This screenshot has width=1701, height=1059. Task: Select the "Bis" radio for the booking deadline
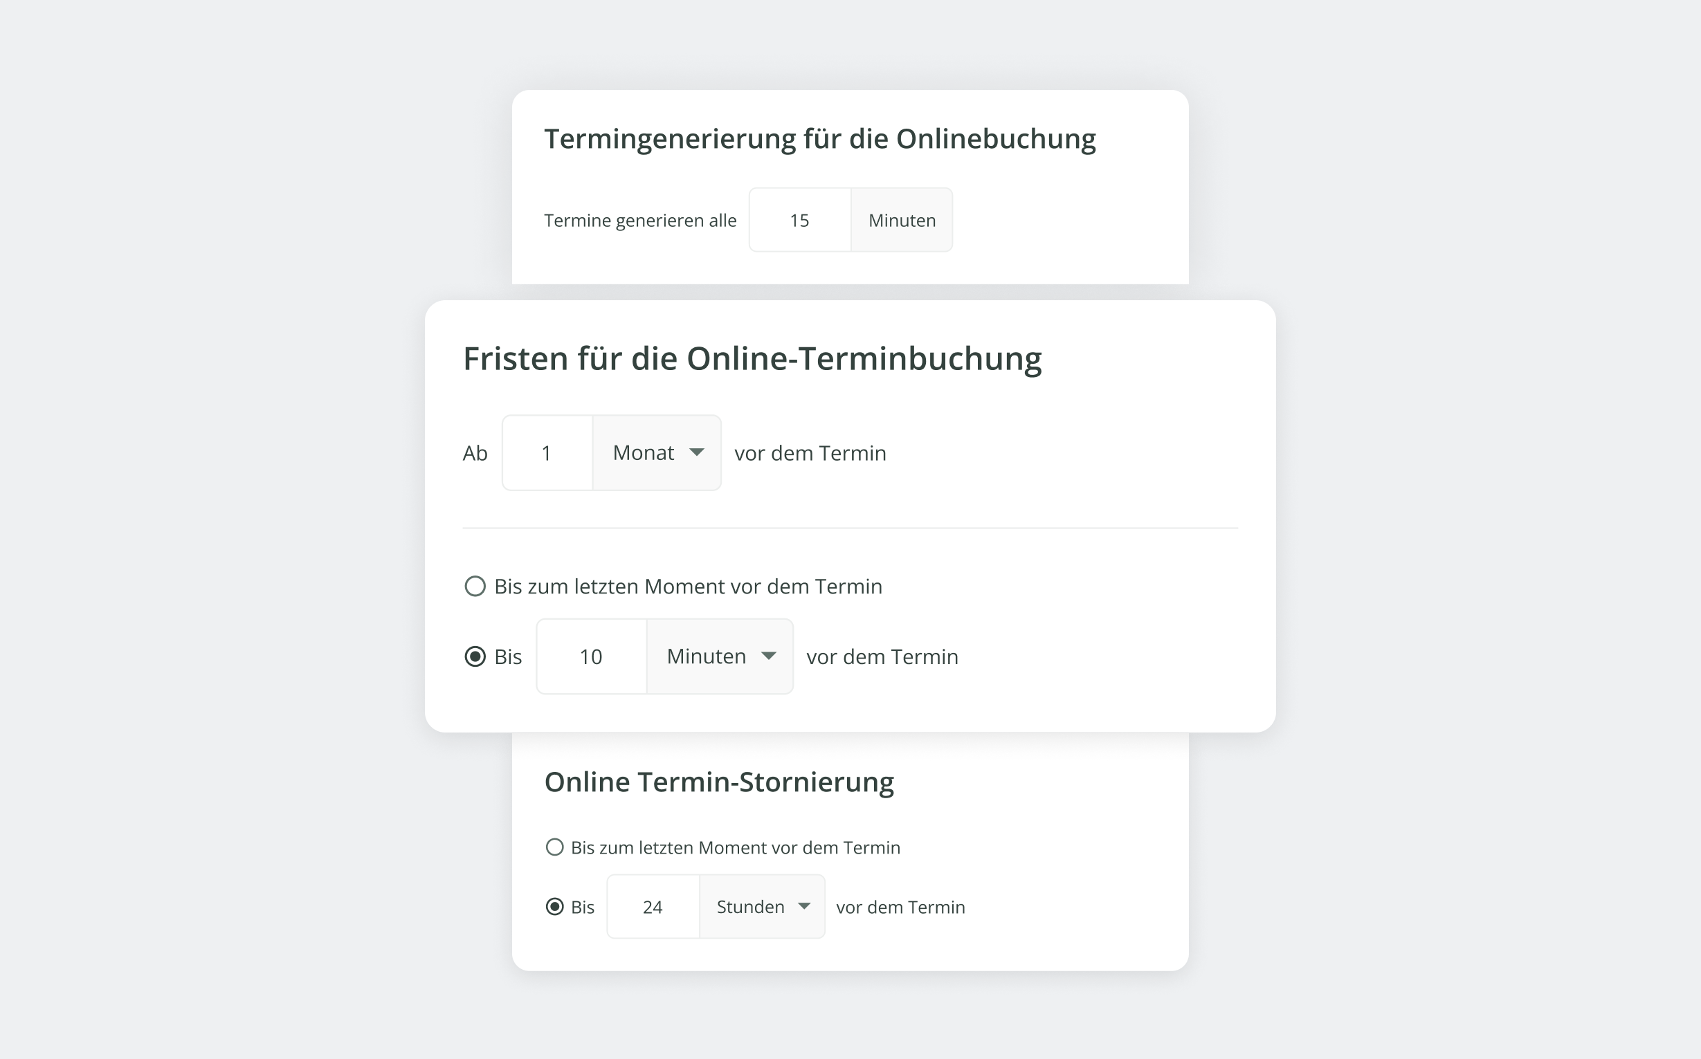(x=475, y=656)
